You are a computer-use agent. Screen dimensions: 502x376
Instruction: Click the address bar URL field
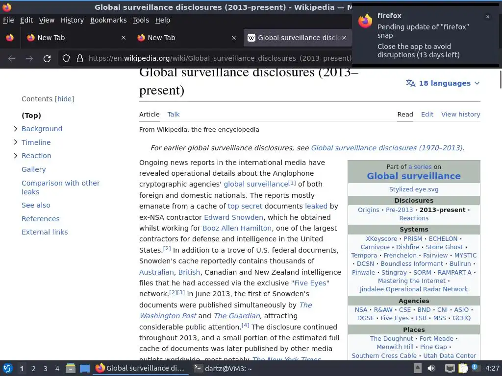pos(220,58)
